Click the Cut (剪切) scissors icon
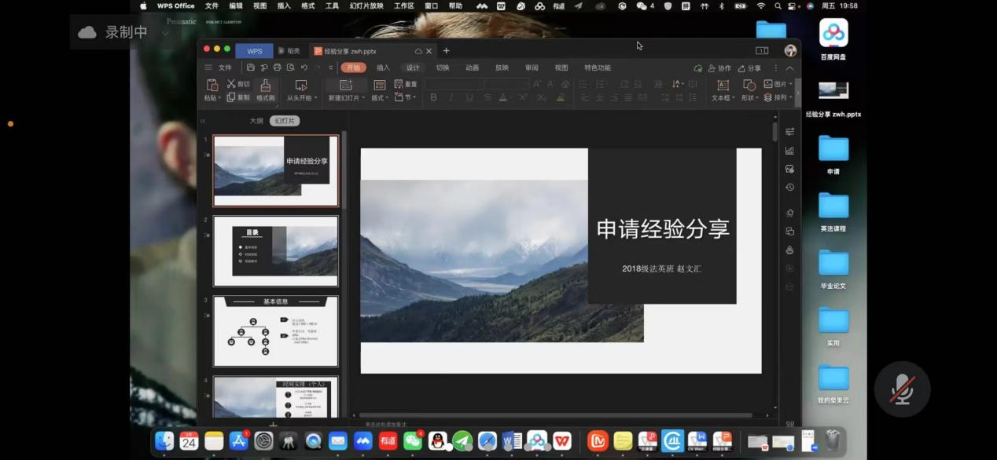 pyautogui.click(x=232, y=84)
